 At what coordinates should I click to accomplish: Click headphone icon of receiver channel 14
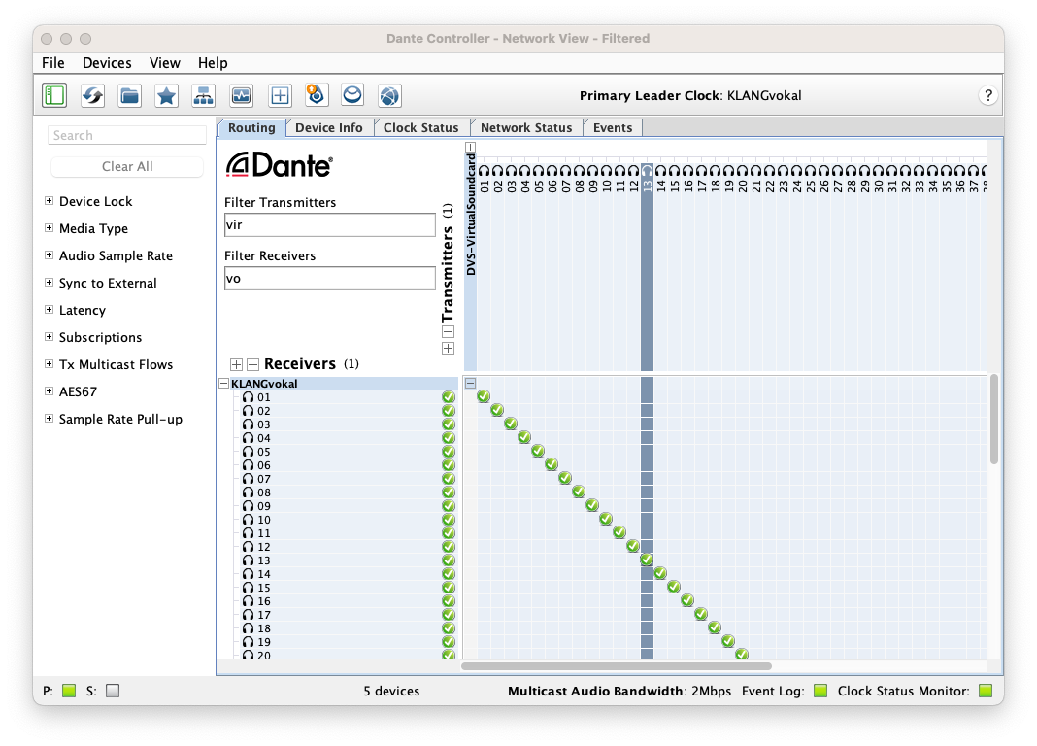point(248,574)
